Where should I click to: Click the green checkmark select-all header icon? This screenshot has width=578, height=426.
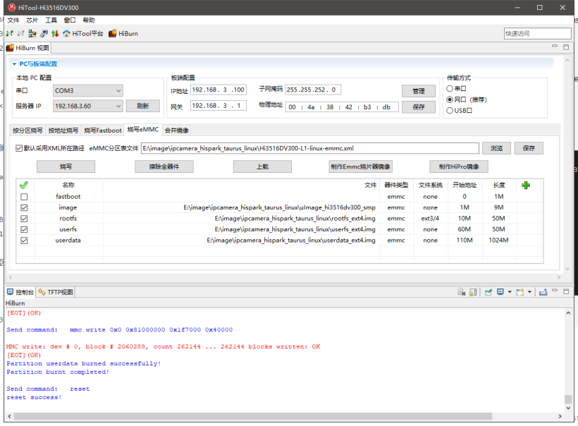[24, 185]
